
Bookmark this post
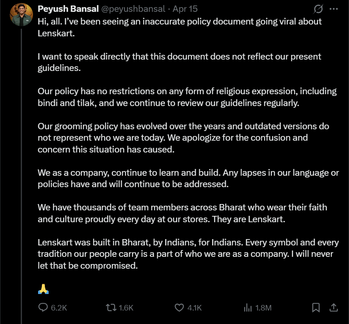(x=316, y=308)
